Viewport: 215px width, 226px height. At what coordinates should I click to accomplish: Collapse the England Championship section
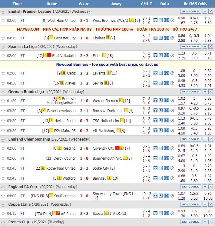tap(205, 139)
